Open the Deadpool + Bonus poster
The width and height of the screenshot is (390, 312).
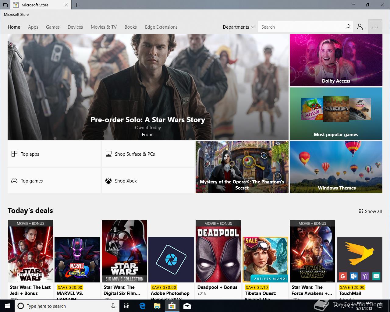(218, 251)
